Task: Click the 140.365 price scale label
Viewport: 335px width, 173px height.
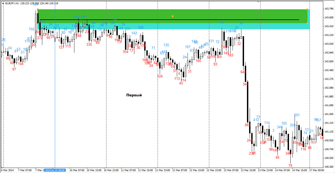Action: [328, 167]
